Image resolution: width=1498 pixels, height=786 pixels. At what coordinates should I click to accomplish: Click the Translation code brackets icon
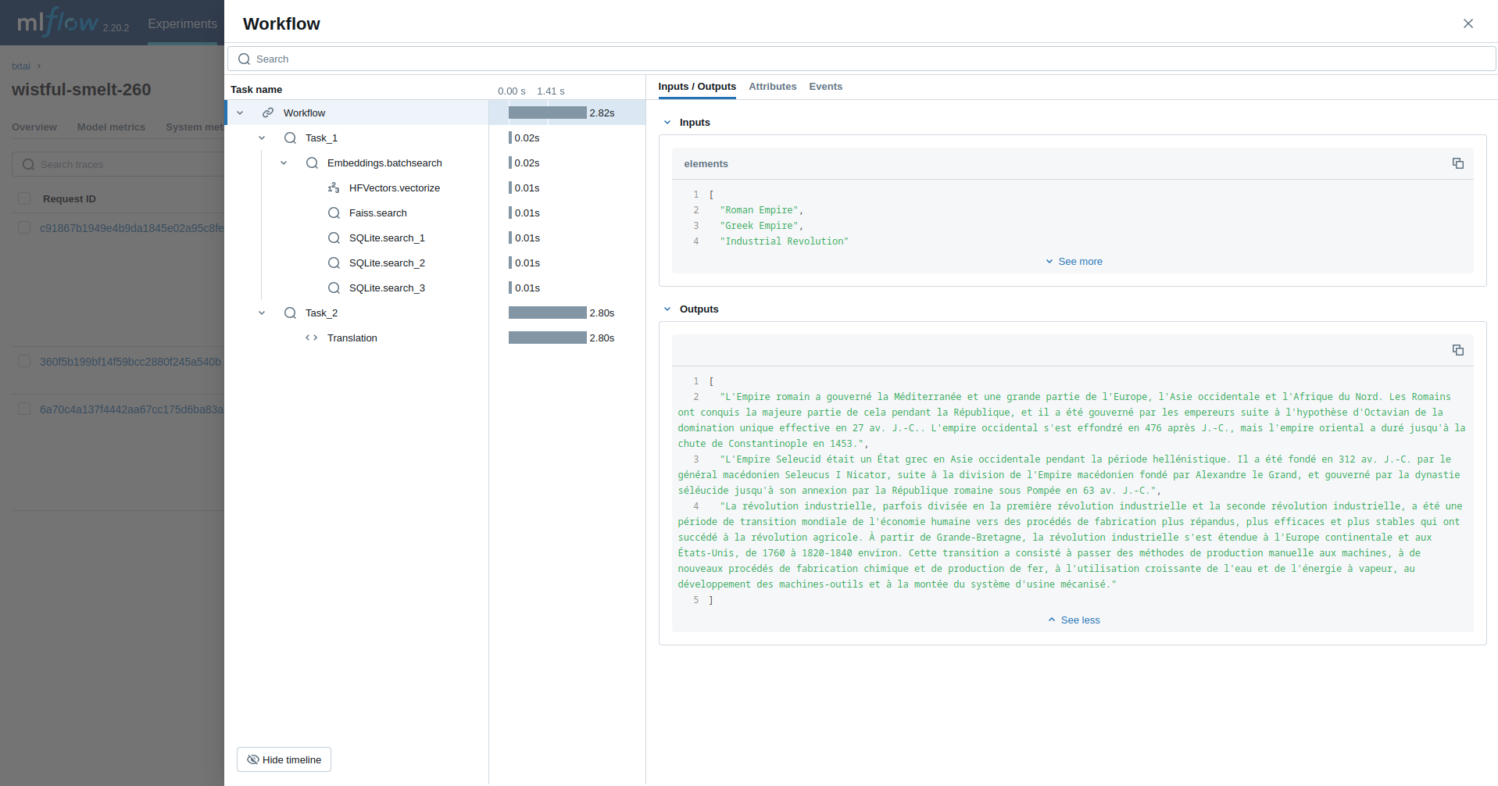pyautogui.click(x=312, y=338)
